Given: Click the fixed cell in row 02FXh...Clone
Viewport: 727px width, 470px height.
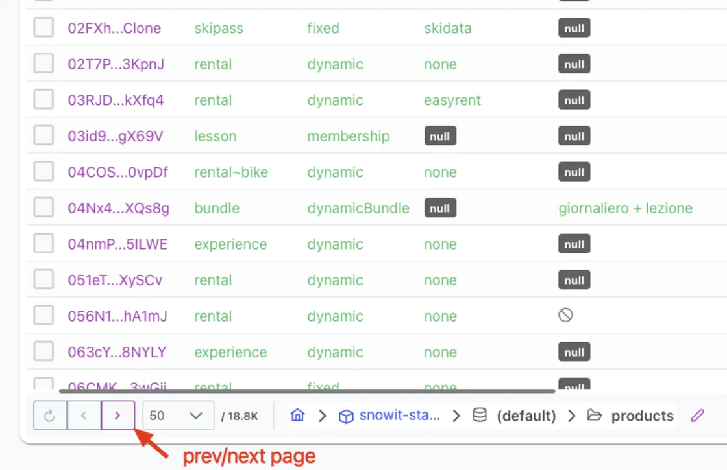Looking at the screenshot, I should point(323,29).
